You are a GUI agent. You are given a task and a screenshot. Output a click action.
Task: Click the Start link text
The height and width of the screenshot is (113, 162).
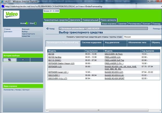click(32, 23)
